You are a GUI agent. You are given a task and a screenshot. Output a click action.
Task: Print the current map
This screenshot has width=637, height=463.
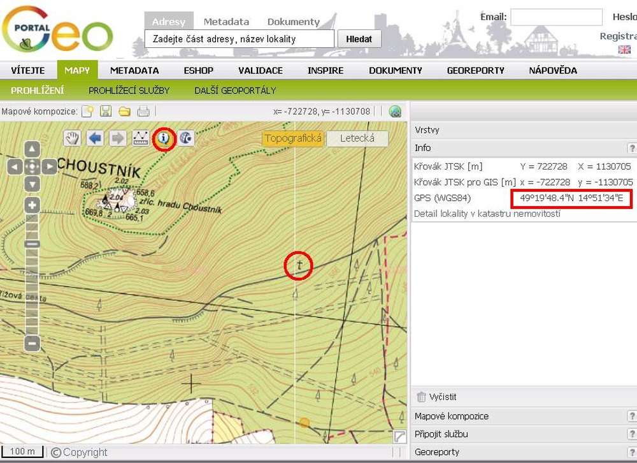pyautogui.click(x=143, y=112)
